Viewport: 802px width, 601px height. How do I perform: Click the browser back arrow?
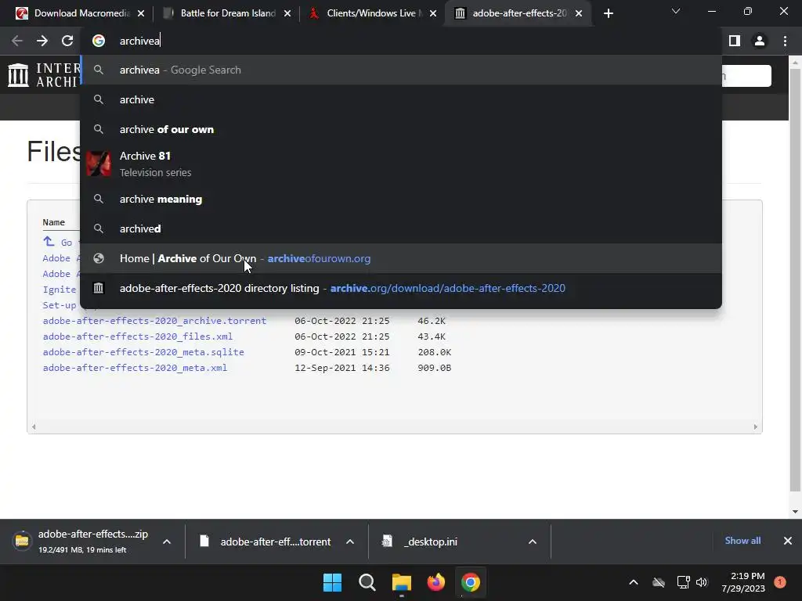pyautogui.click(x=17, y=41)
